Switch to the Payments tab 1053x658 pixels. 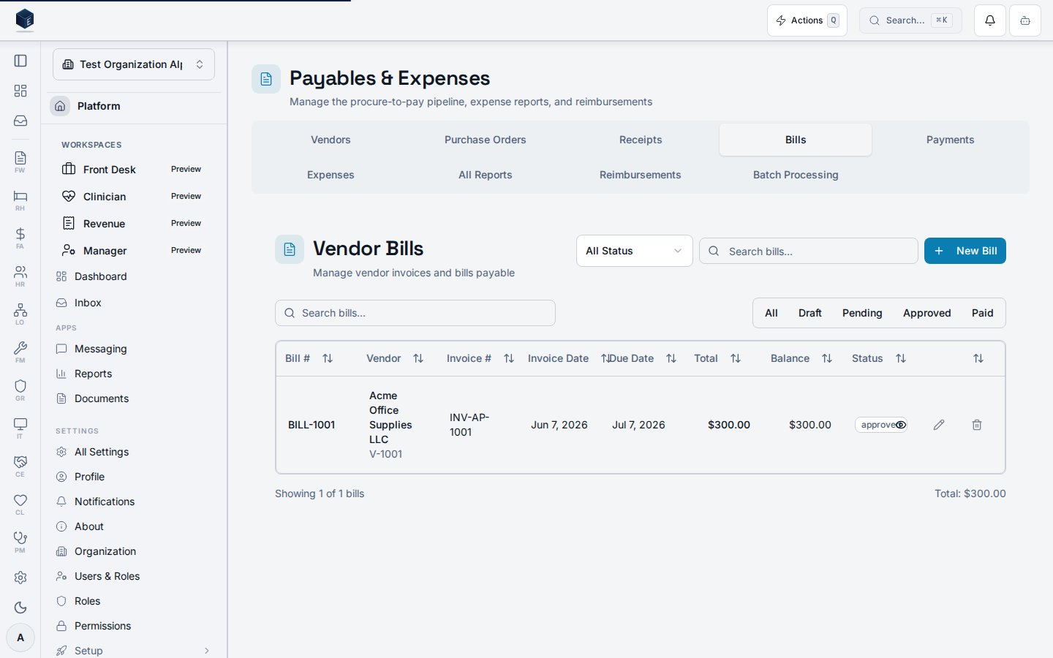coord(950,140)
